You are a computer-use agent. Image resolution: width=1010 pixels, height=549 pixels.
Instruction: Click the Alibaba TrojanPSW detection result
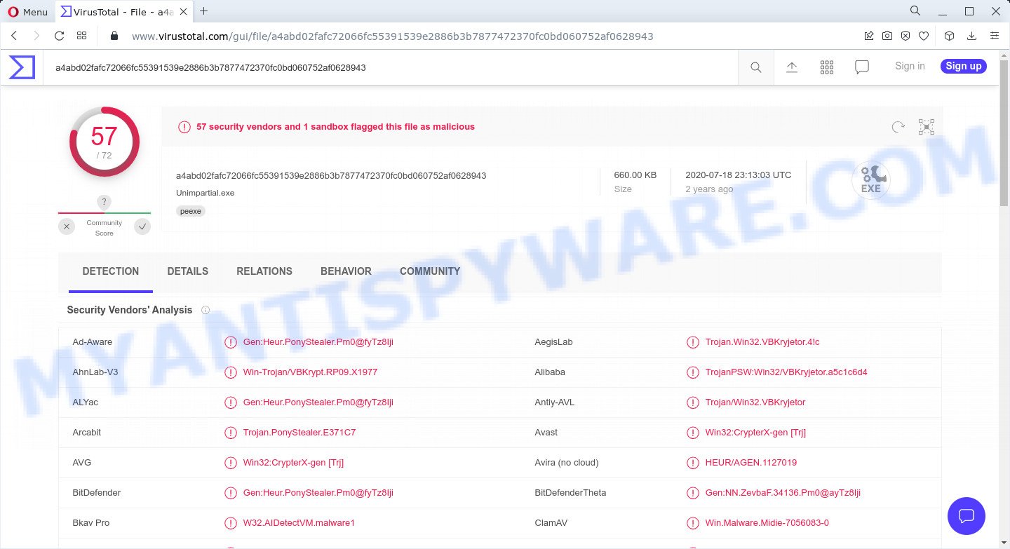[786, 372]
